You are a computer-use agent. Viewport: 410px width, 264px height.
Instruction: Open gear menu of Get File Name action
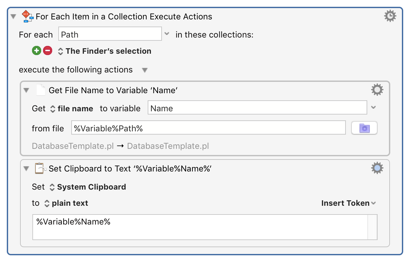[x=377, y=90]
